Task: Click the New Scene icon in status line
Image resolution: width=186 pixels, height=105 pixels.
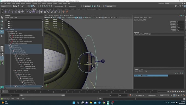Action: (14, 6)
